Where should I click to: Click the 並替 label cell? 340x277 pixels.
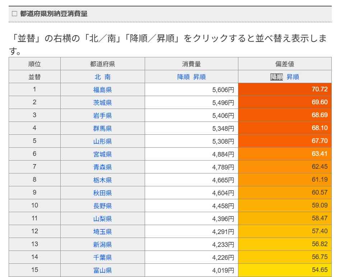click(x=34, y=77)
